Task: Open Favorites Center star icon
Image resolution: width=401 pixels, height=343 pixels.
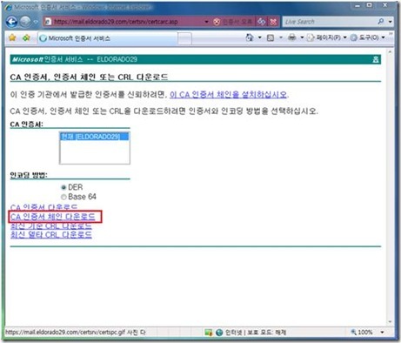Action: click(x=12, y=37)
